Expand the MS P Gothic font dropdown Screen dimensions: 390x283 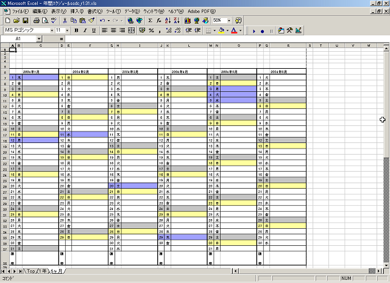(x=51, y=30)
